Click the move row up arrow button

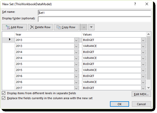pyautogui.click(x=84, y=27)
